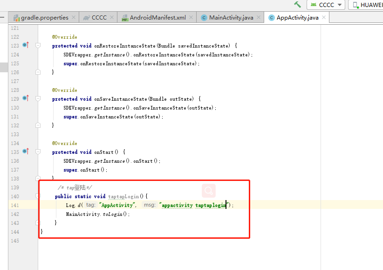Switch to the MainActivity.java tab
Image resolution: width=383 pixels, height=270 pixels.
231,18
